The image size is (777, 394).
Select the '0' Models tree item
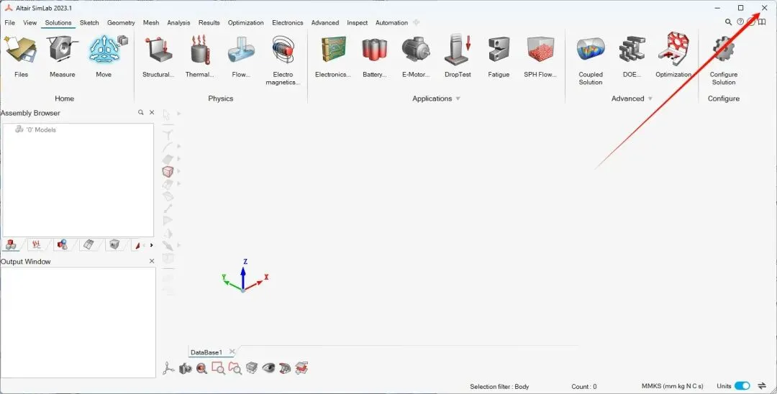click(x=36, y=129)
